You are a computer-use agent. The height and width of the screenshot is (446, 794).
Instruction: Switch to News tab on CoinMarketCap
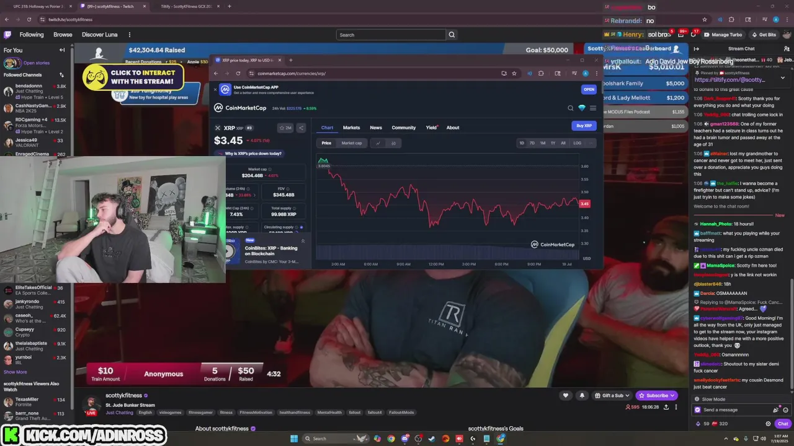pyautogui.click(x=376, y=128)
